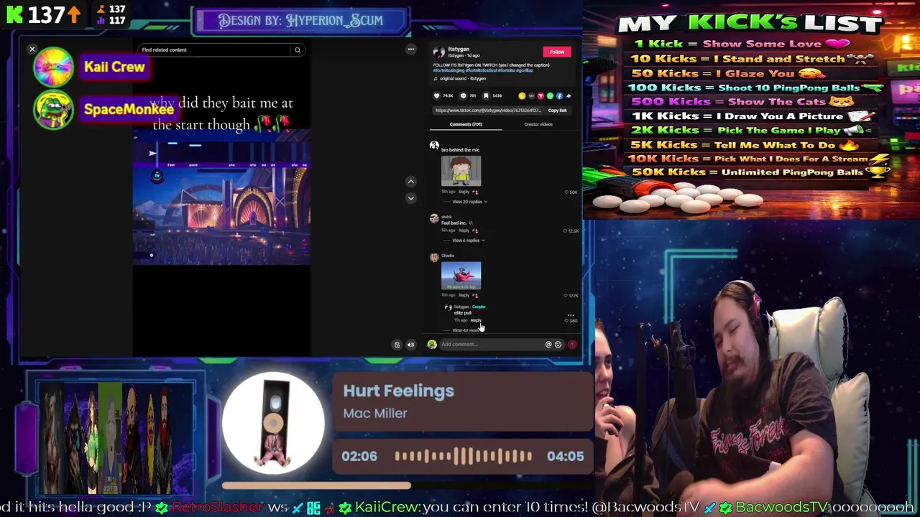
Task: Expand View 6 replies
Action: 468,241
